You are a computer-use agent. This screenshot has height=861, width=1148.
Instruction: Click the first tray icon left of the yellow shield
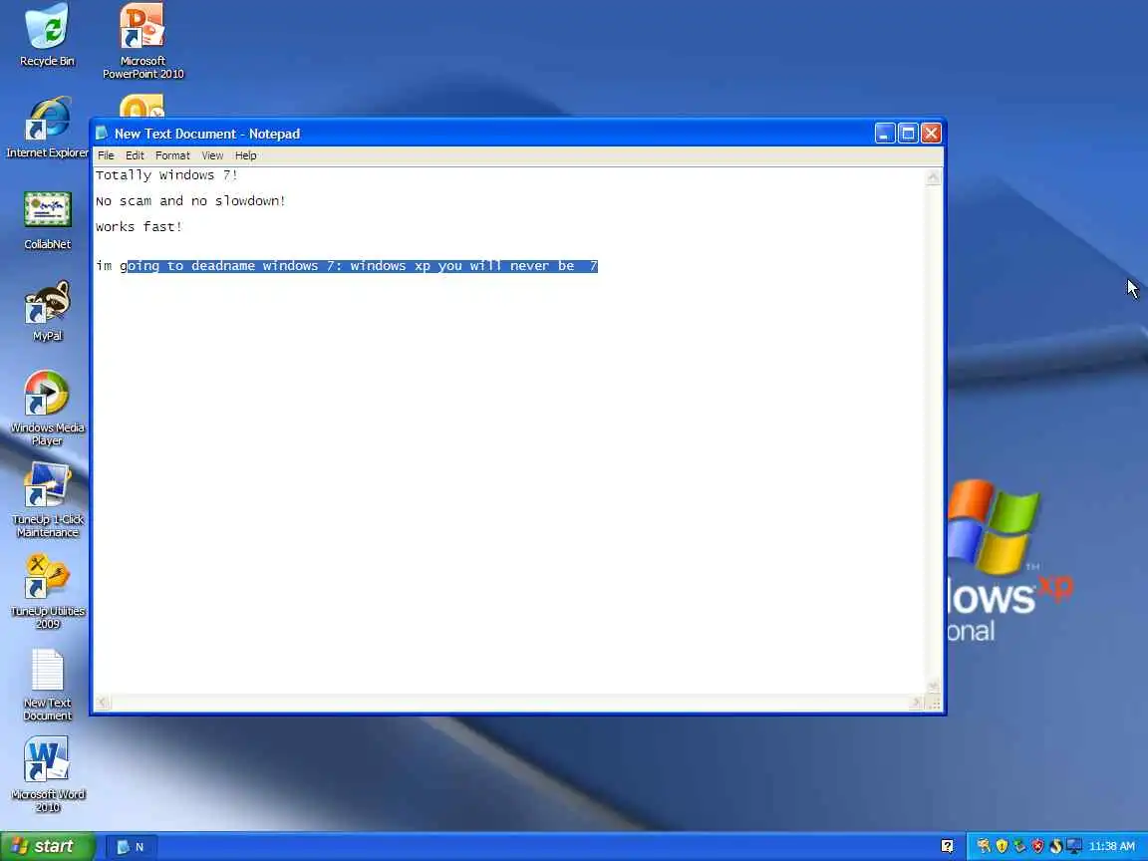pyautogui.click(x=984, y=846)
